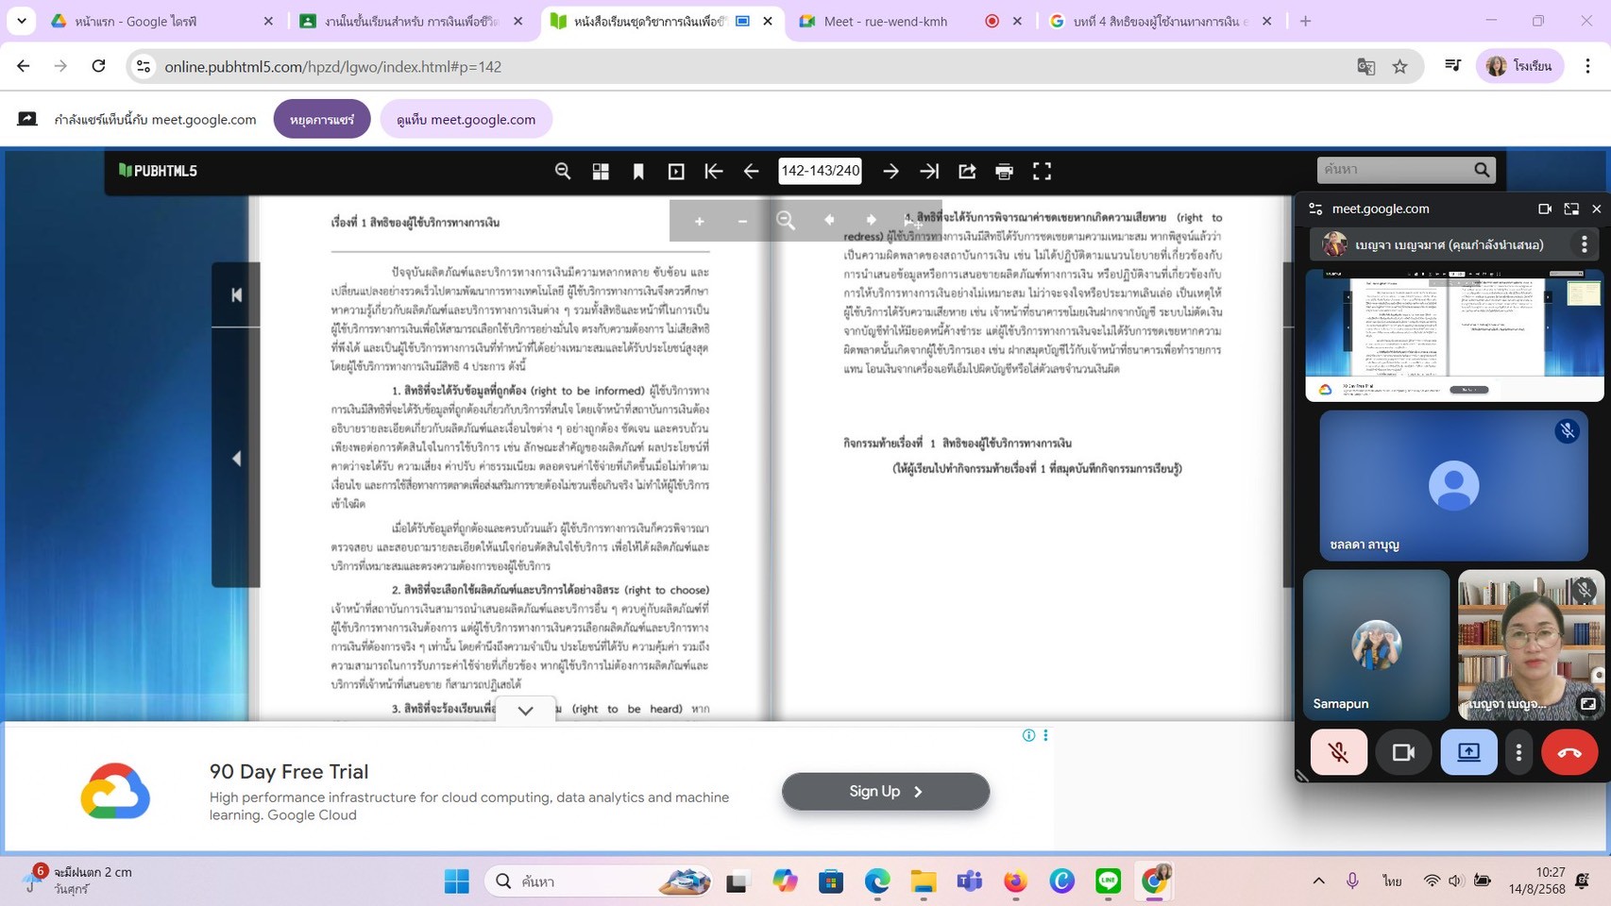Viewport: 1611px width, 906px height.
Task: Go to the first page of the flipbook
Action: point(713,171)
